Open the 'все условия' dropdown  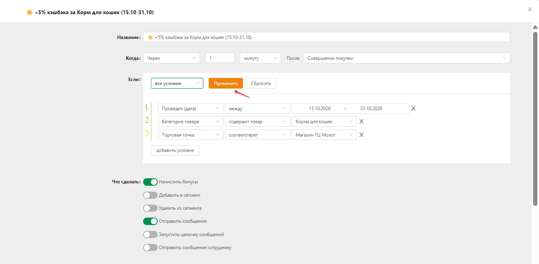tap(177, 83)
